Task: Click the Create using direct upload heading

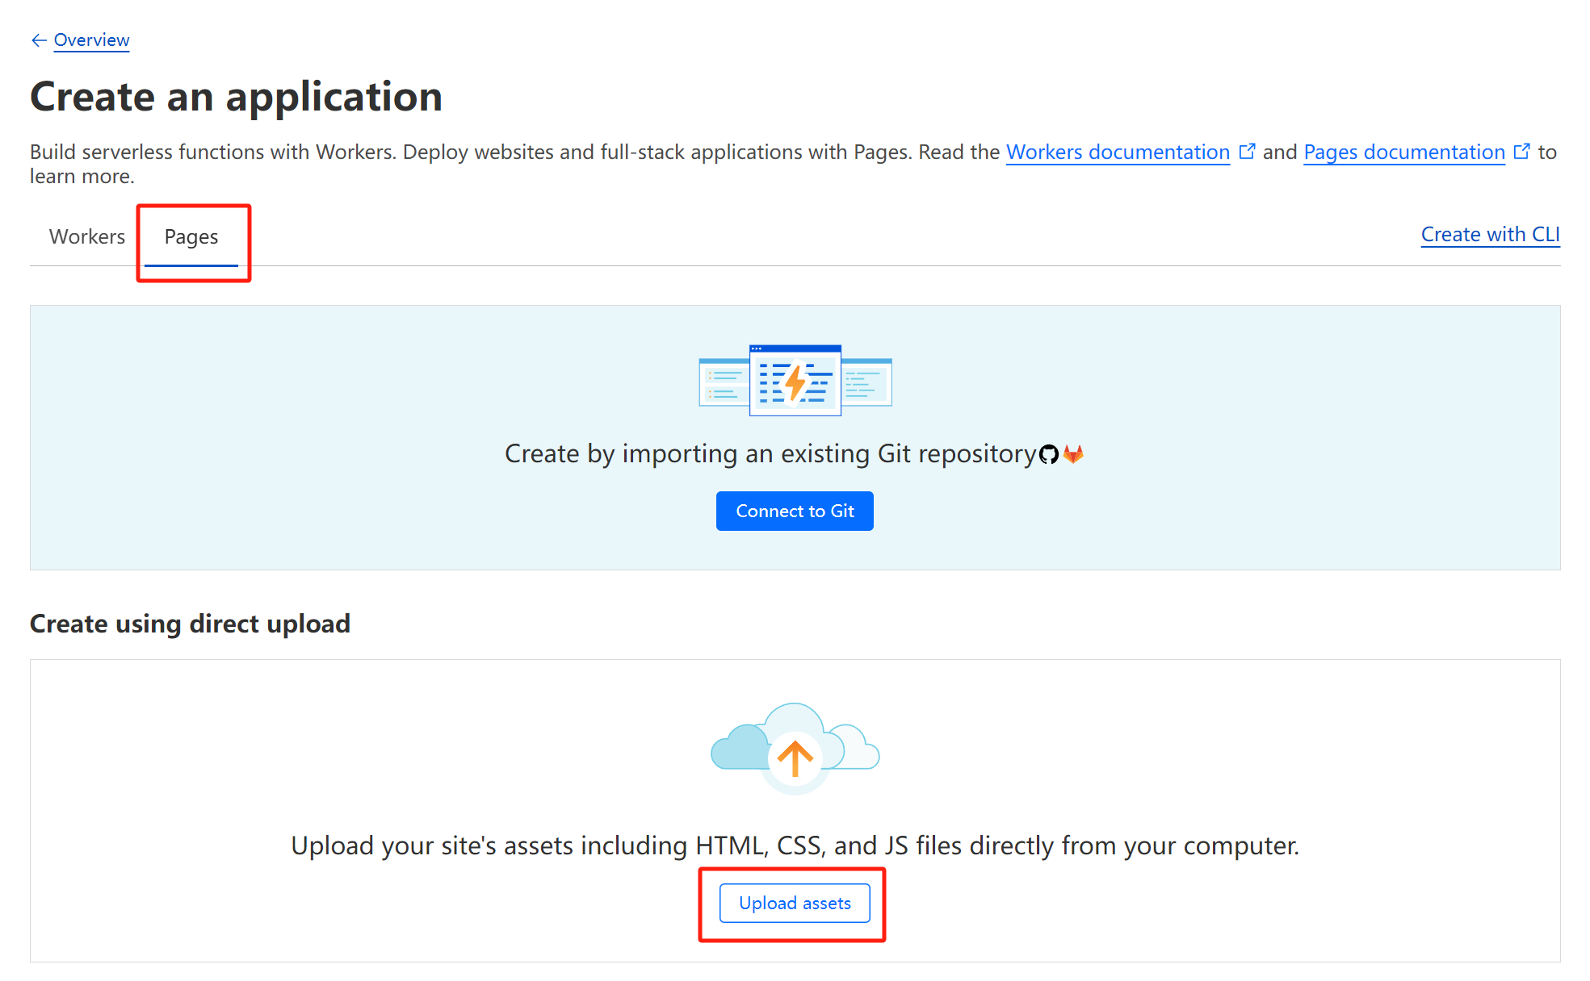Action: click(x=189, y=623)
